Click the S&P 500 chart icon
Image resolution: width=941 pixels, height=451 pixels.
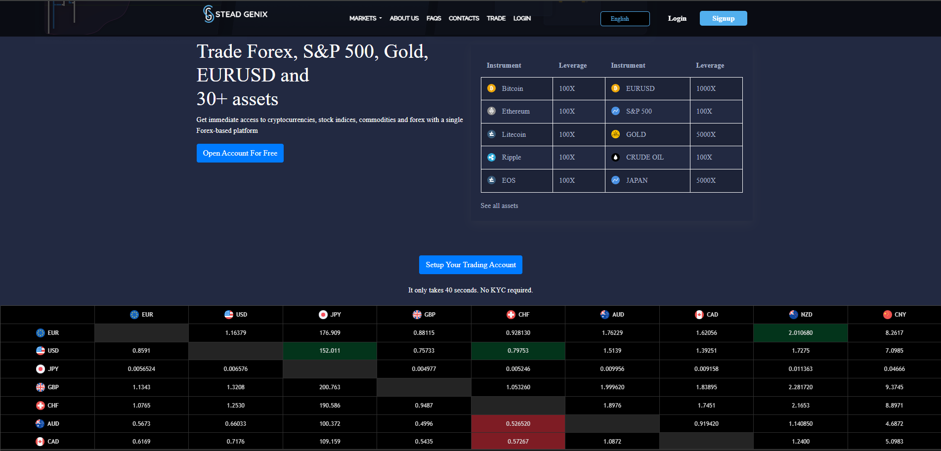click(615, 111)
